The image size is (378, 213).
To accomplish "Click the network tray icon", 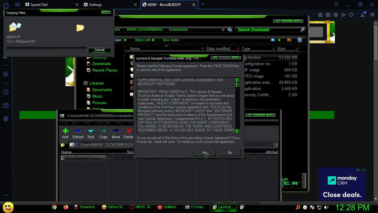I will point(319,207).
